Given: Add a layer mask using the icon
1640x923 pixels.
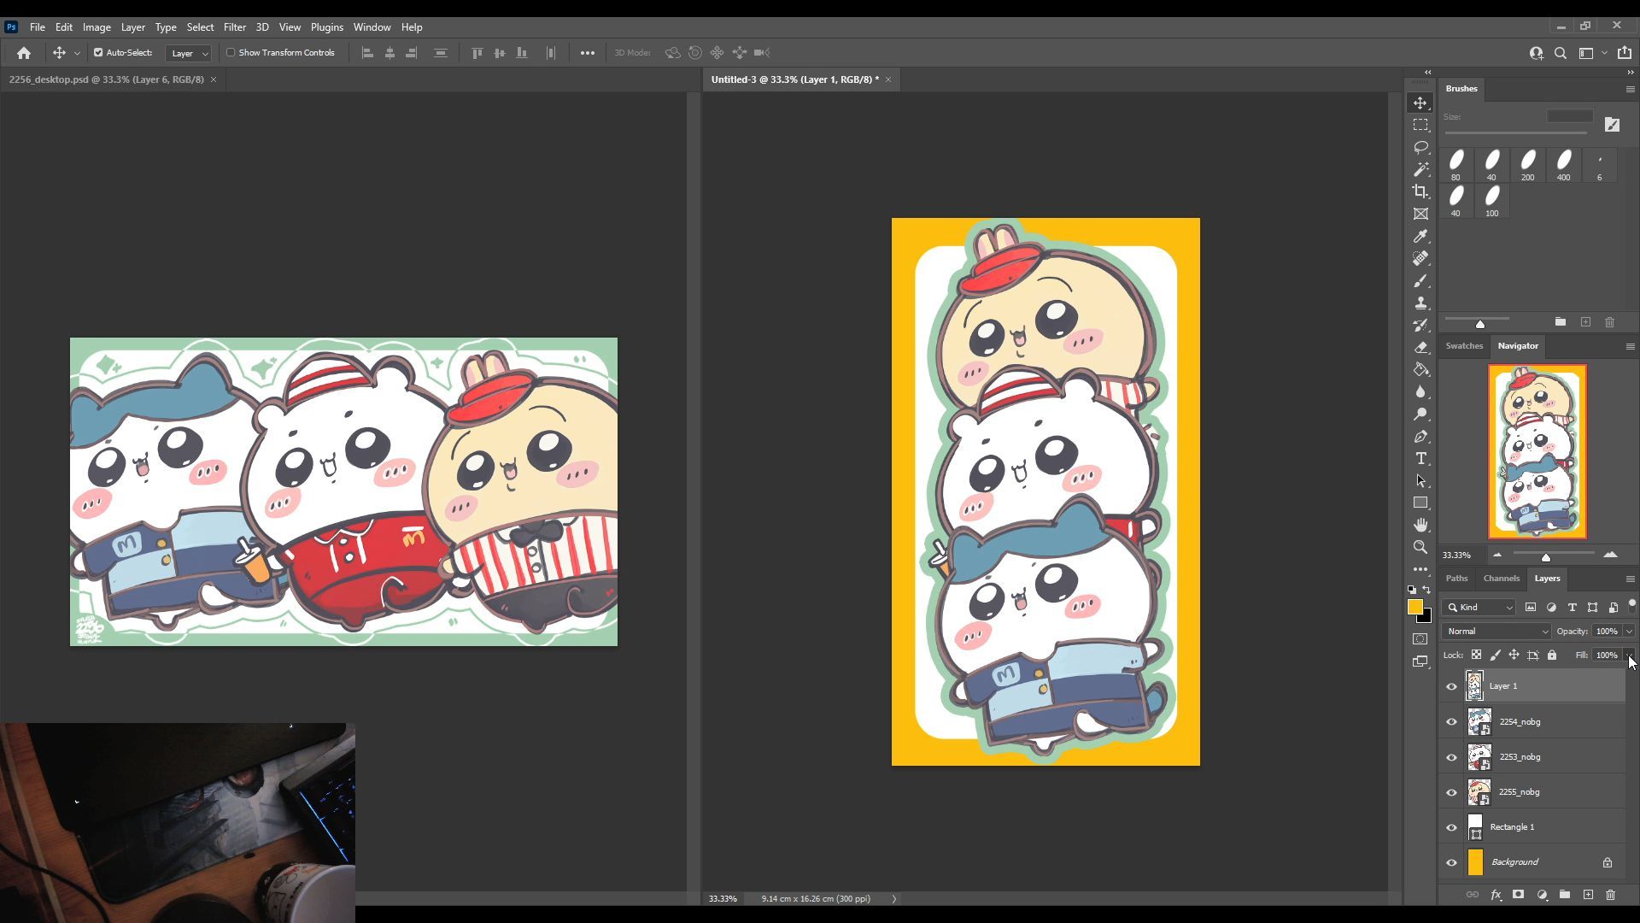Looking at the screenshot, I should point(1518,895).
